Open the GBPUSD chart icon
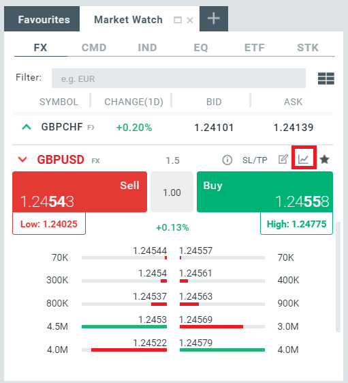This screenshot has height=383, width=348. click(304, 160)
